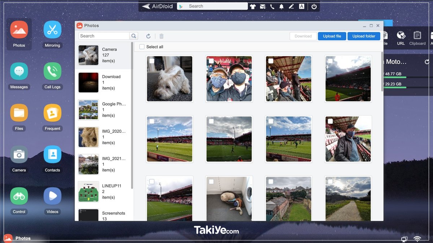Click the AirDroid top search field
The height and width of the screenshot is (243, 433).
212,6
